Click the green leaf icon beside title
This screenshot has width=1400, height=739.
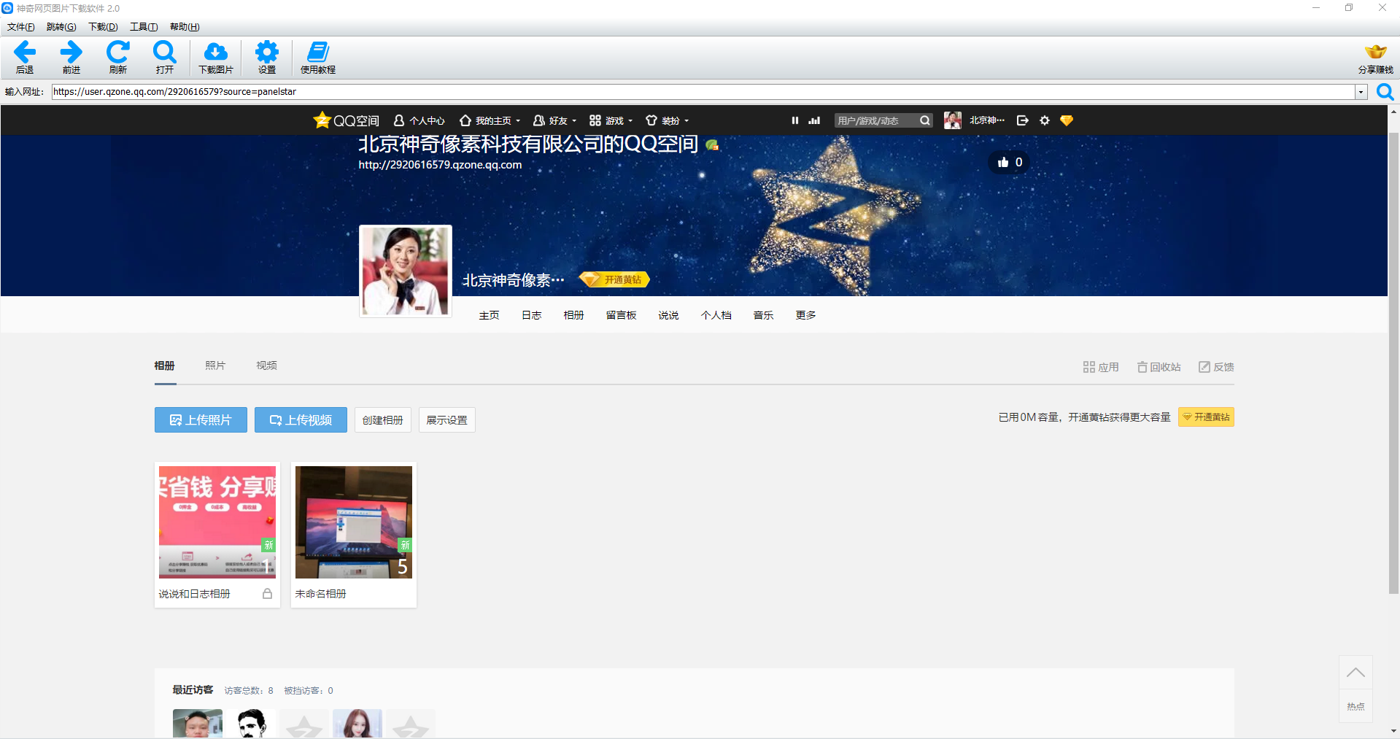coord(713,145)
